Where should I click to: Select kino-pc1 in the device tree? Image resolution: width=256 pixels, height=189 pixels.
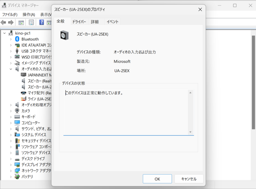[x=23, y=33]
